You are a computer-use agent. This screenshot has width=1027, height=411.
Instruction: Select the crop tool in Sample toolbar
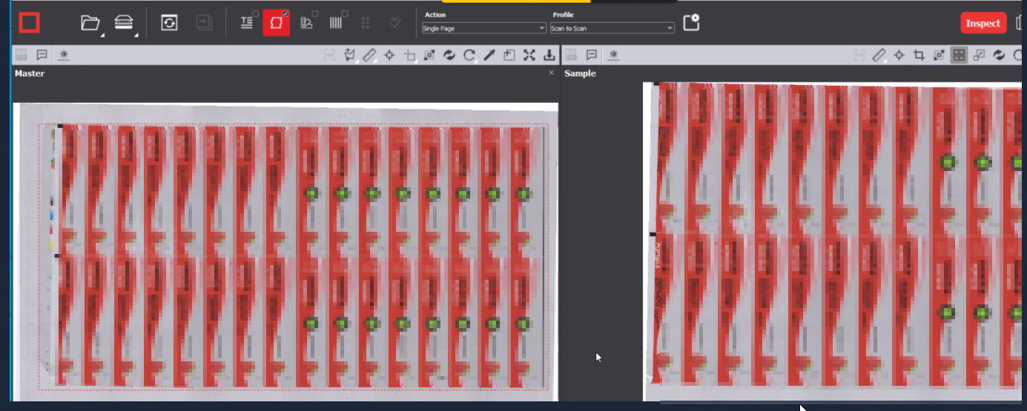919,55
